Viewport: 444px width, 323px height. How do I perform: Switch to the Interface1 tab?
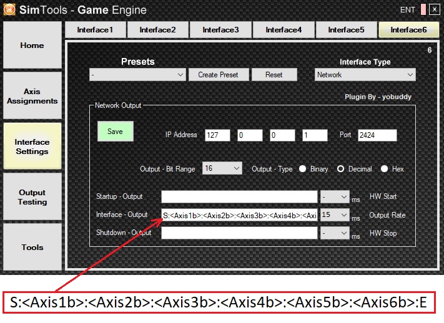click(x=95, y=30)
